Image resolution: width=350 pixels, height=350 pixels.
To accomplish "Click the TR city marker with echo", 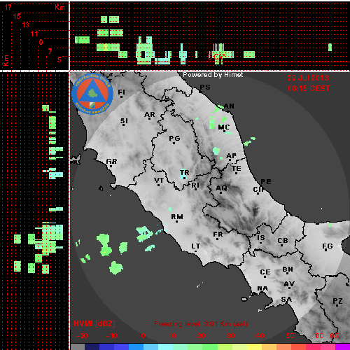I will 184,178.
